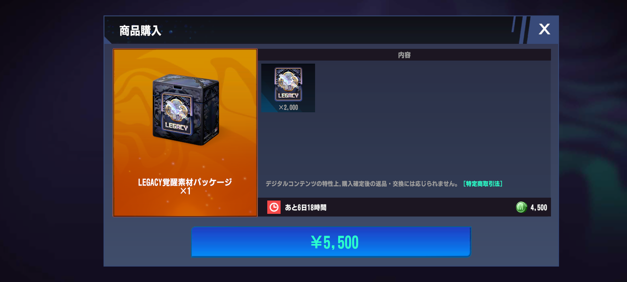Select the LEGACY覚醒素材パッケージ ×1 label
Screen dimensions: 627x282
coord(185,186)
